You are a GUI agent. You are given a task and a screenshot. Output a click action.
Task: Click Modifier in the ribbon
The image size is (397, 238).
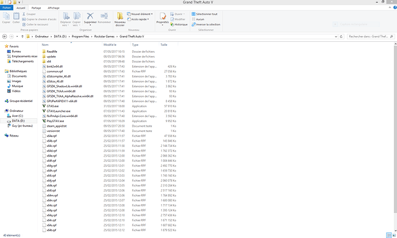coord(178,19)
